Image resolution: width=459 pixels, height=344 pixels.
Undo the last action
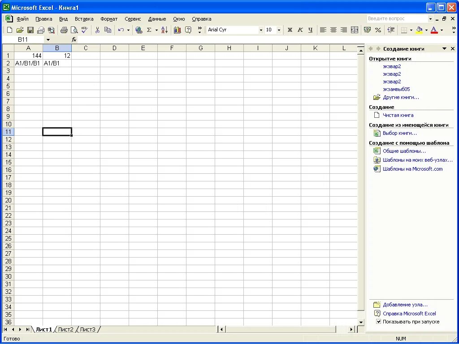click(x=121, y=30)
